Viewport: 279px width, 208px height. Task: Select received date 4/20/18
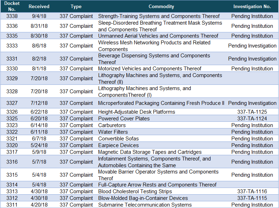[39, 205]
